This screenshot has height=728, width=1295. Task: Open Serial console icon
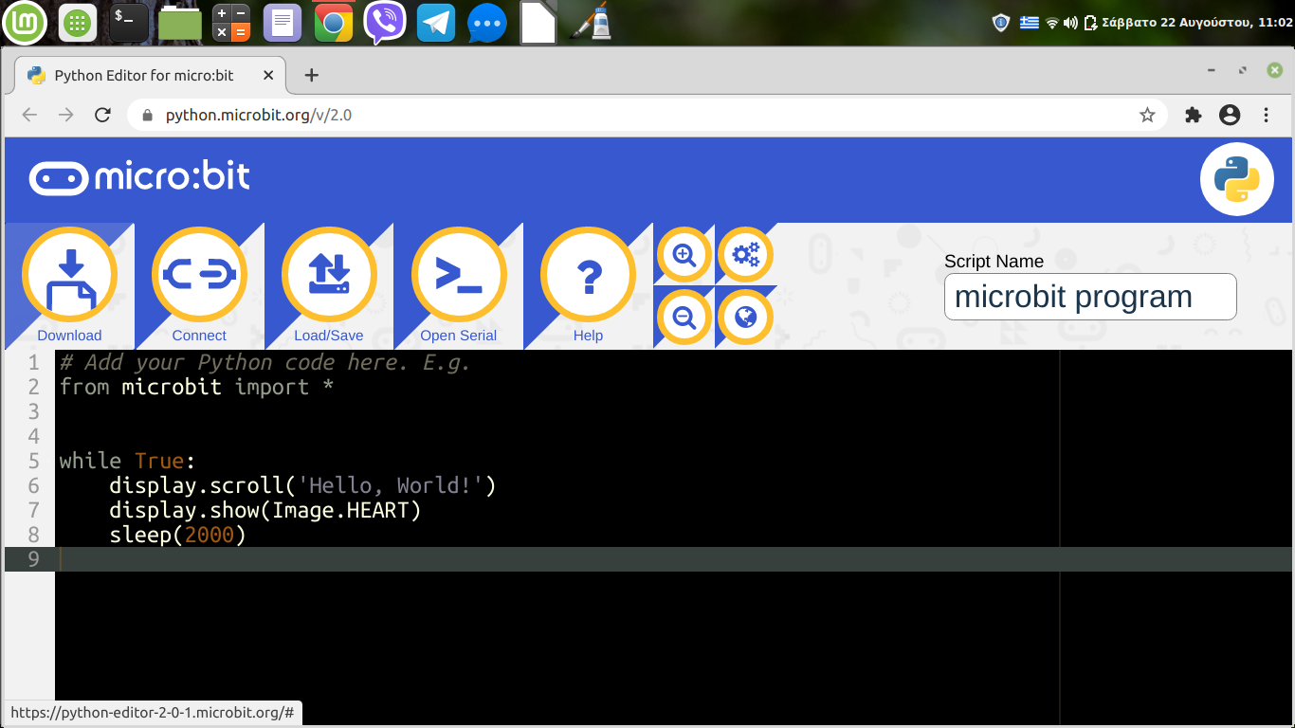pos(459,276)
